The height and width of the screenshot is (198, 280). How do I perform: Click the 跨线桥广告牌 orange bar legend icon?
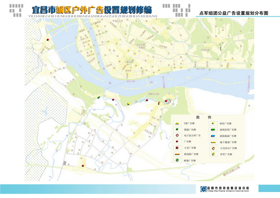point(178,154)
